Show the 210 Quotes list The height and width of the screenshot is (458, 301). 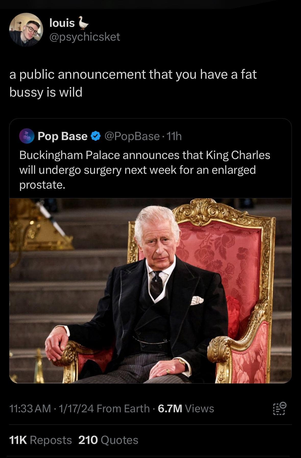click(x=108, y=440)
